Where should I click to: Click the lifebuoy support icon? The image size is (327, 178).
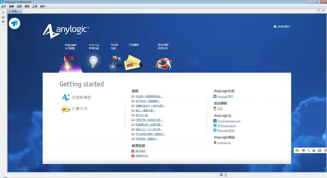pos(163,64)
